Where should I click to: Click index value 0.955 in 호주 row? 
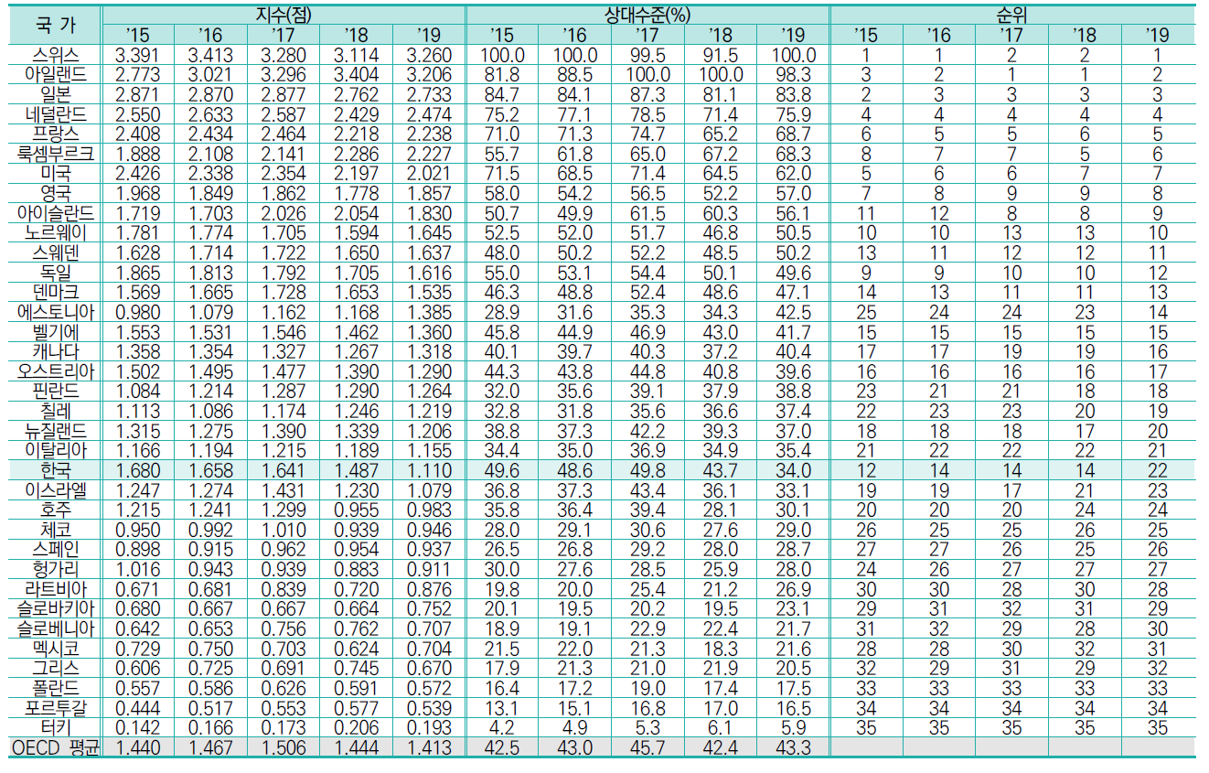pos(358,510)
